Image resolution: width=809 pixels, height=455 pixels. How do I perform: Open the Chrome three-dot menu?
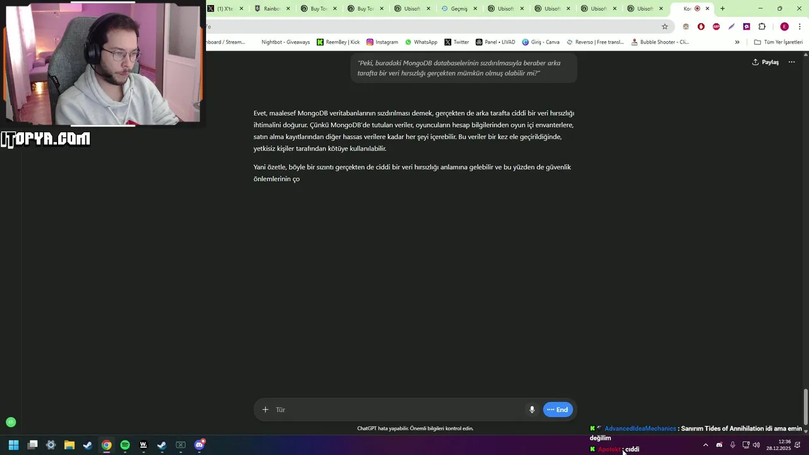pyautogui.click(x=800, y=27)
